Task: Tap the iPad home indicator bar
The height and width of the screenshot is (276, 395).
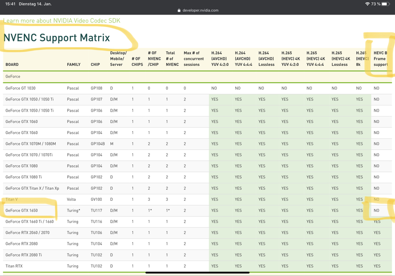Action: click(197, 273)
